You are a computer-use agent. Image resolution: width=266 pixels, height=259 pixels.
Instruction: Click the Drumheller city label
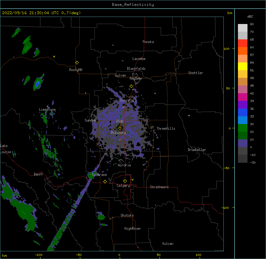pos(197,150)
